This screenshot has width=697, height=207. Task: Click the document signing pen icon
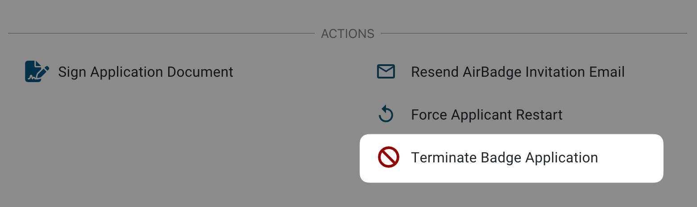37,71
